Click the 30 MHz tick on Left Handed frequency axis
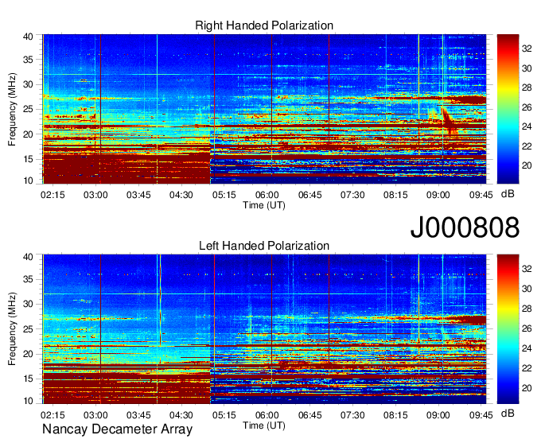Image resolution: width=541 pixels, height=439 pixels. (x=29, y=304)
